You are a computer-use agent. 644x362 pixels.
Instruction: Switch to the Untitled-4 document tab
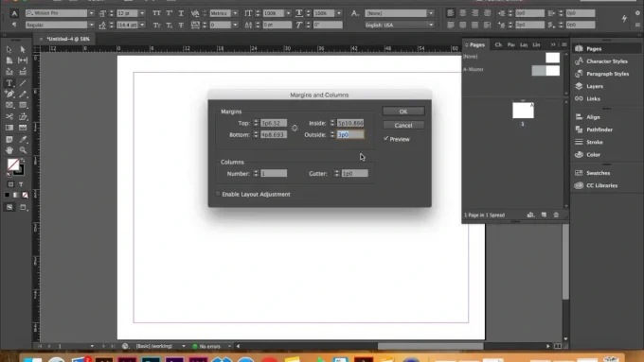point(68,39)
